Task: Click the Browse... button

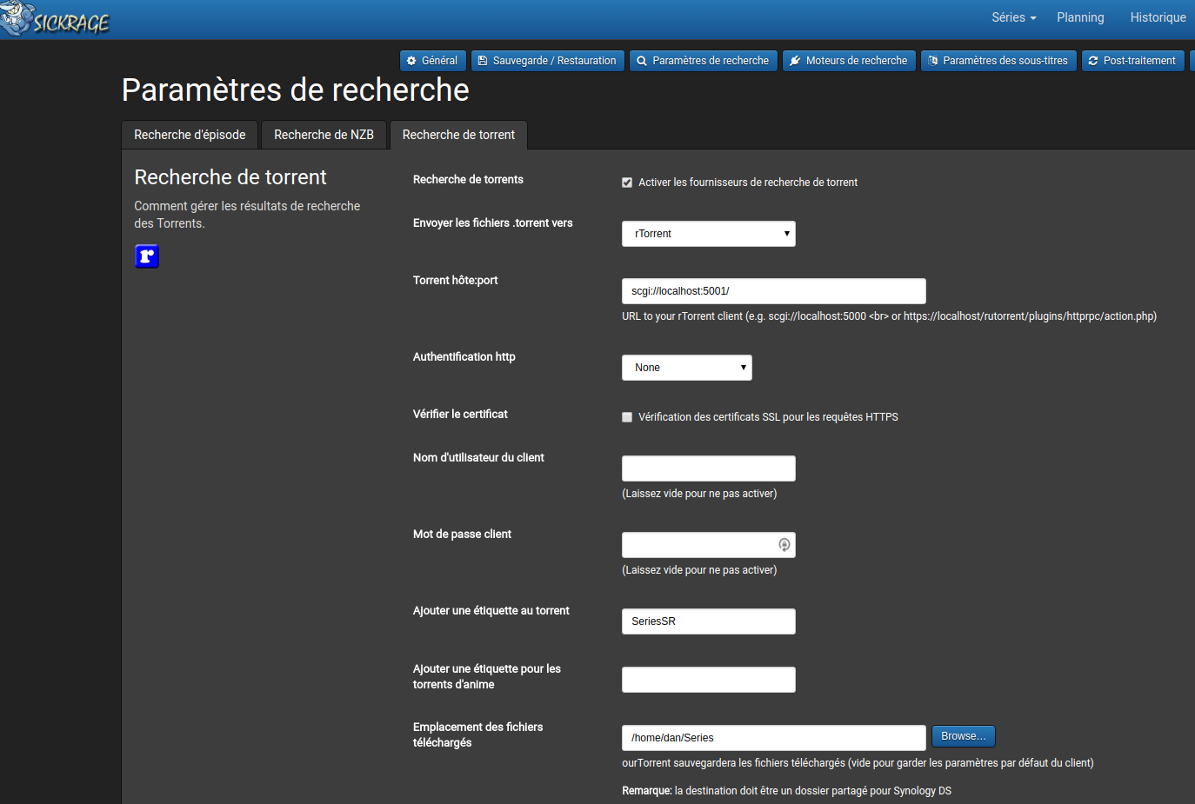Action: pyautogui.click(x=964, y=736)
